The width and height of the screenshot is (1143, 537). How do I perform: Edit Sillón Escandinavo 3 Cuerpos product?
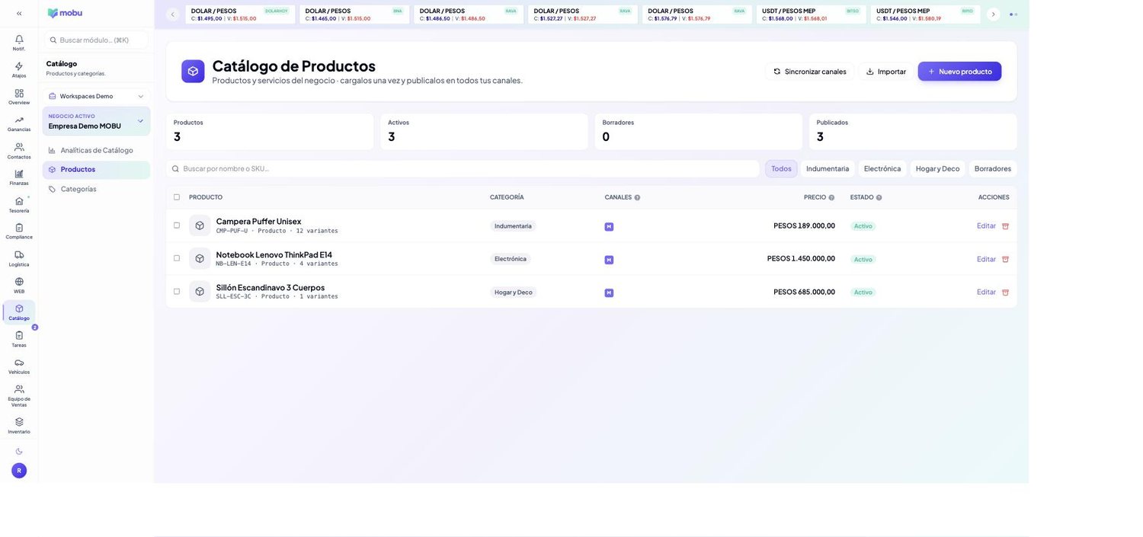coord(986,292)
